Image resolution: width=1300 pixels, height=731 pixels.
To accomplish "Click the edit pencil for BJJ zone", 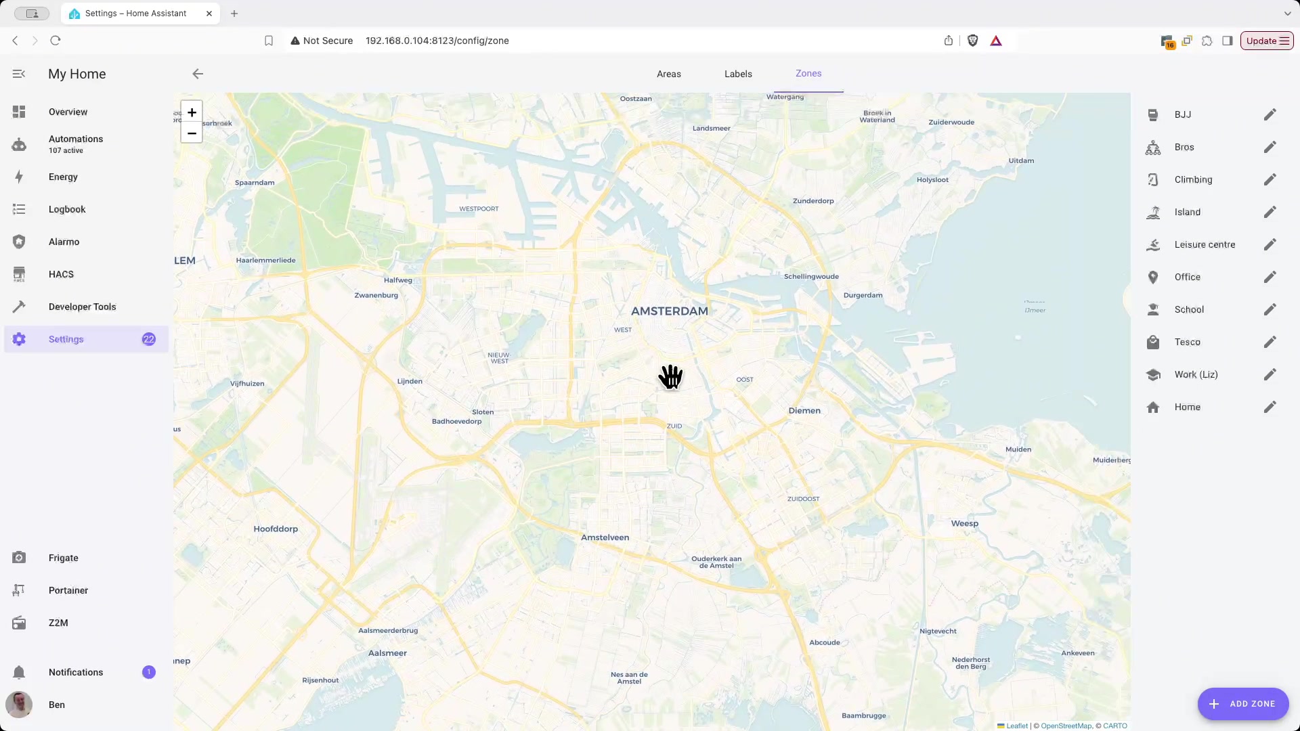I will click(1270, 114).
